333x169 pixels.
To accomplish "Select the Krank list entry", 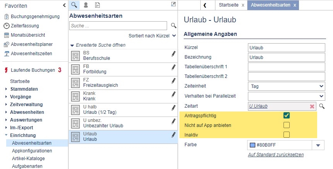I will point(123,96).
